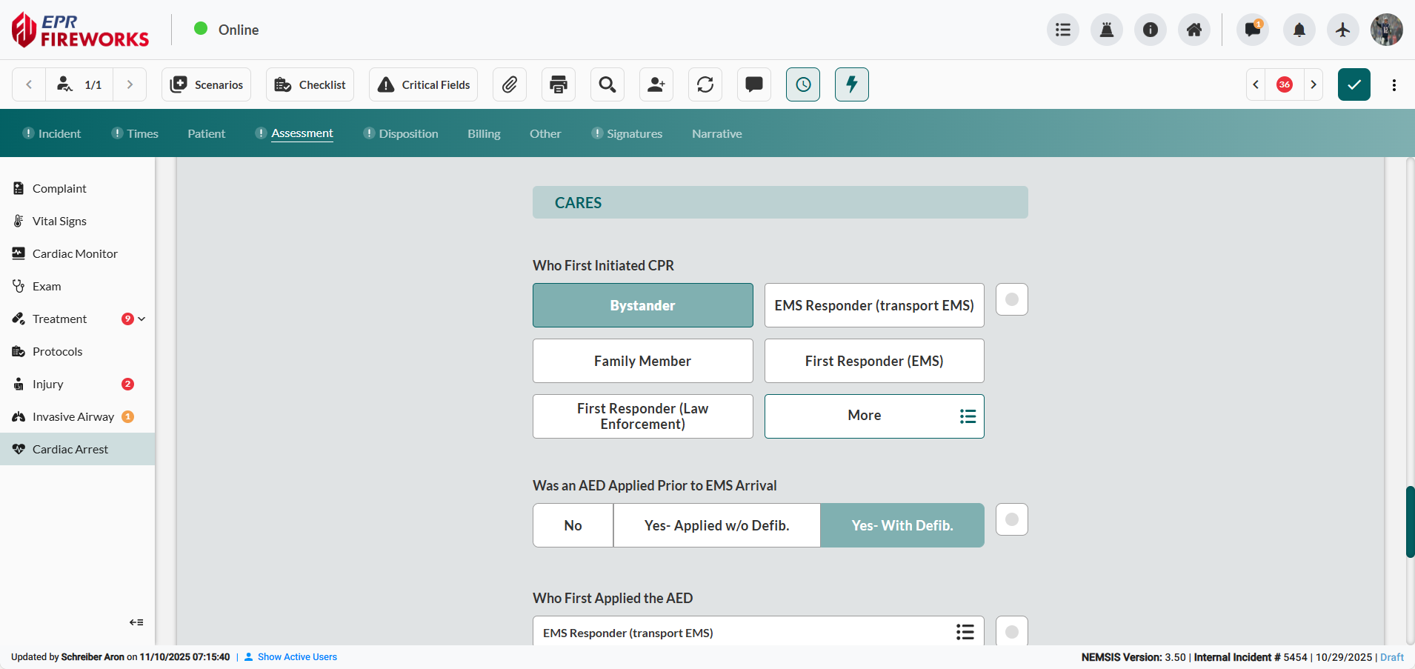The height and width of the screenshot is (669, 1415).
Task: Toggle the circle beside Who First Initiated CPR
Action: click(1011, 299)
